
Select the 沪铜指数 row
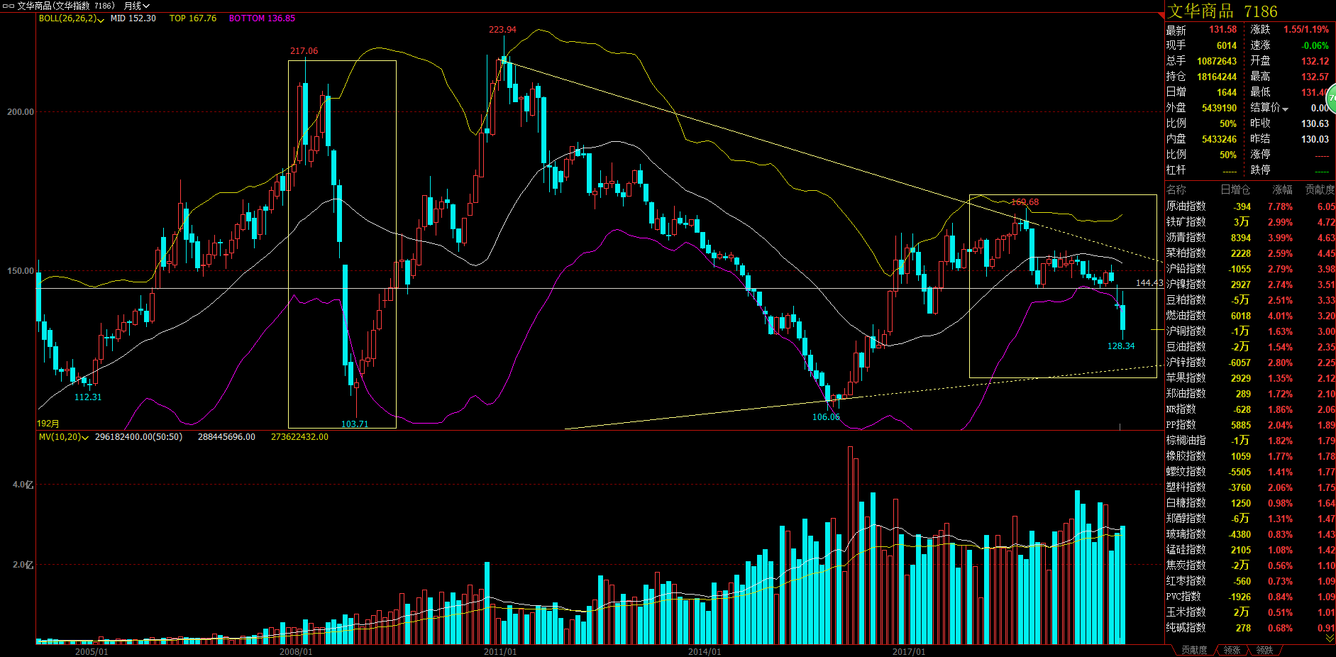1250,331
